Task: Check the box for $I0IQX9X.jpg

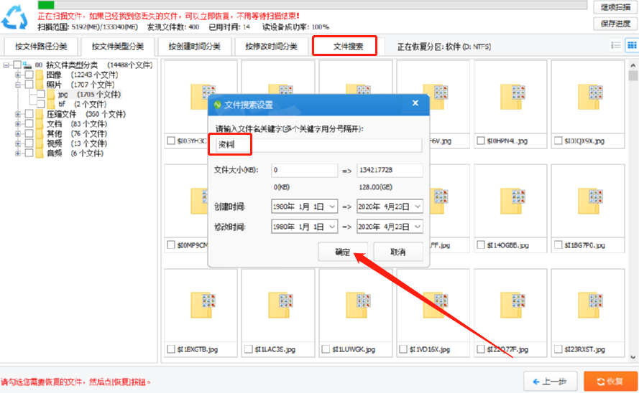Action: click(558, 141)
